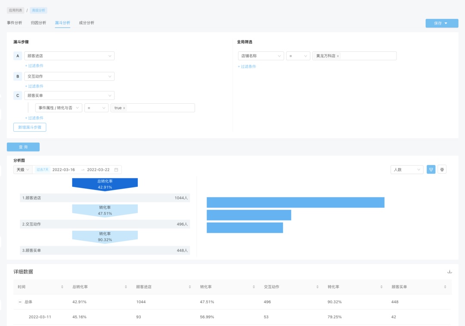
Task: Click 新增漏斗步骤 button
Action: 30,127
